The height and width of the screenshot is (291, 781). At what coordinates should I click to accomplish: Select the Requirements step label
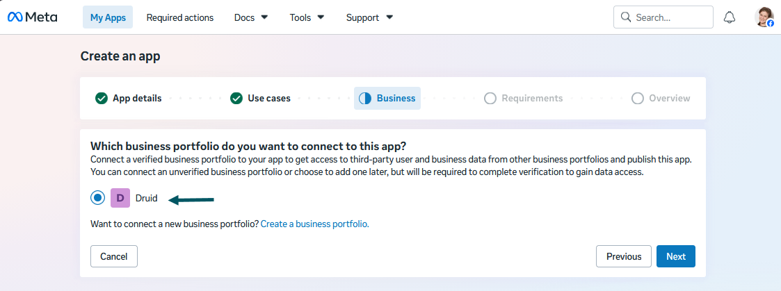coord(532,99)
